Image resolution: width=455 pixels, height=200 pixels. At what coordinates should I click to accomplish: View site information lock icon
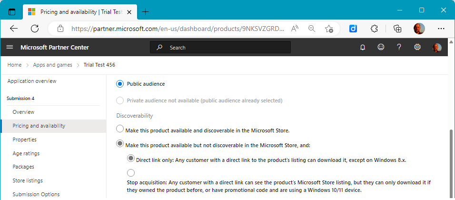coord(60,29)
